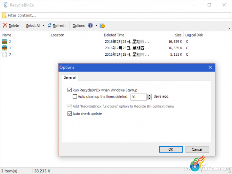Select the first J archive file icon

(x=5, y=42)
